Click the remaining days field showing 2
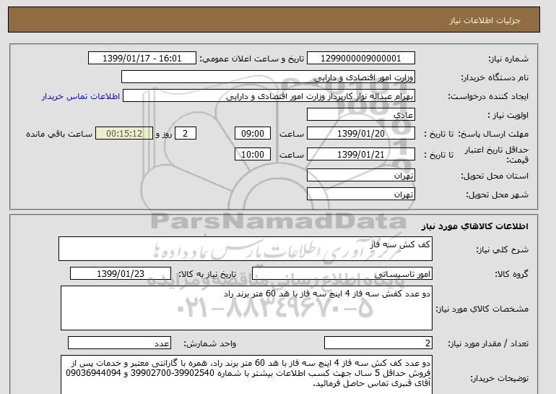The height and width of the screenshot is (394, 556). point(185,134)
